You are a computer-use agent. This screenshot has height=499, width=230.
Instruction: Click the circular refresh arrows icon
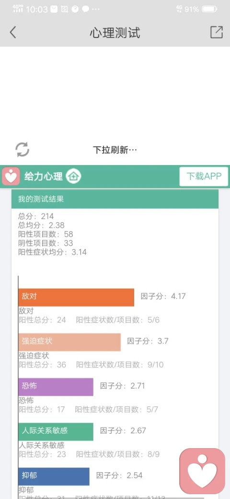(22, 149)
